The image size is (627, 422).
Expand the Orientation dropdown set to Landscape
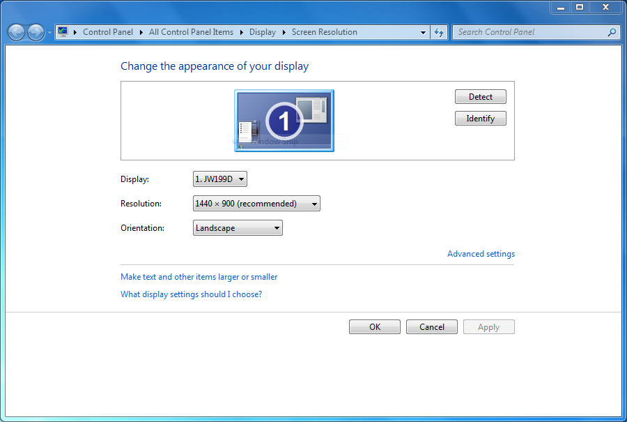pyautogui.click(x=237, y=228)
